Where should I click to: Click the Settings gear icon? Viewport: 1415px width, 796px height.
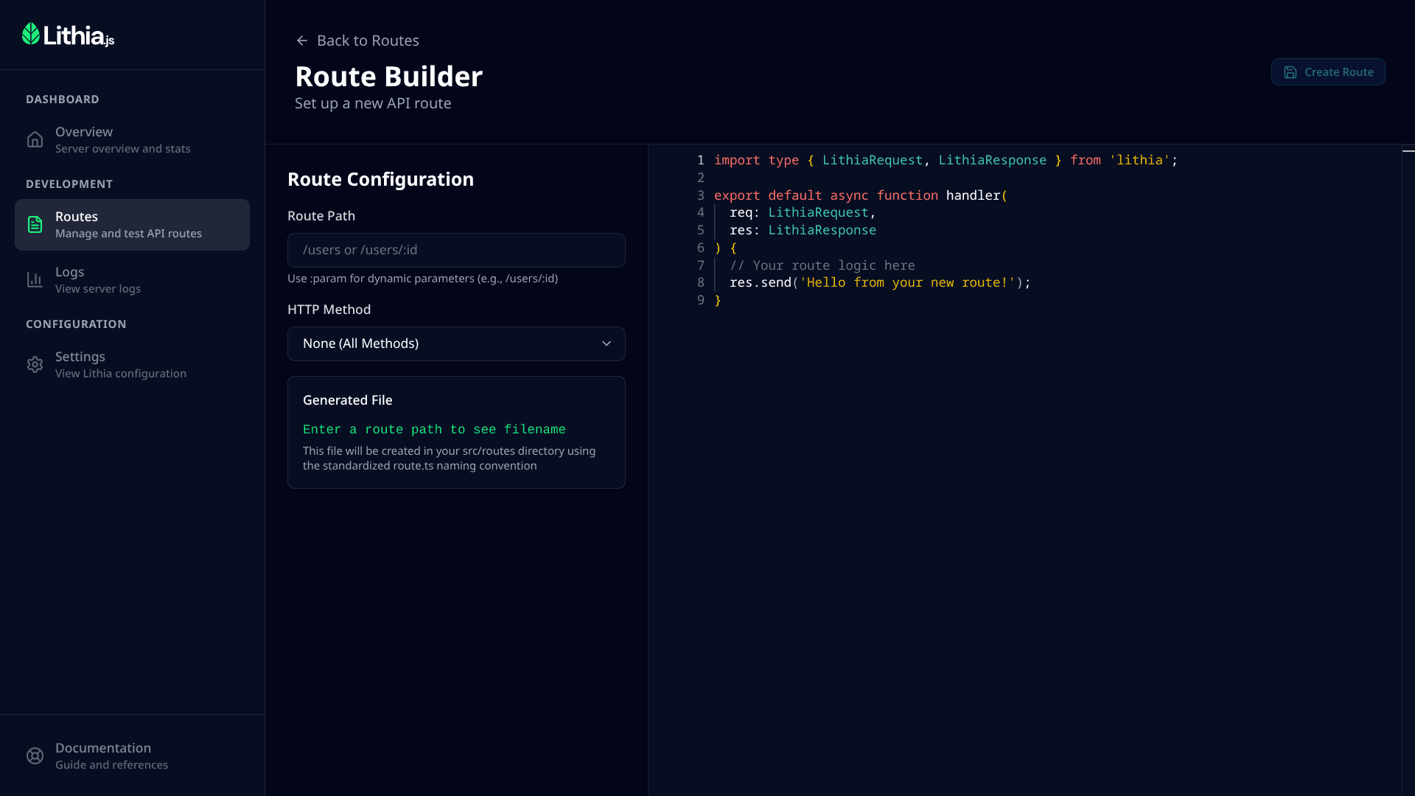point(35,365)
